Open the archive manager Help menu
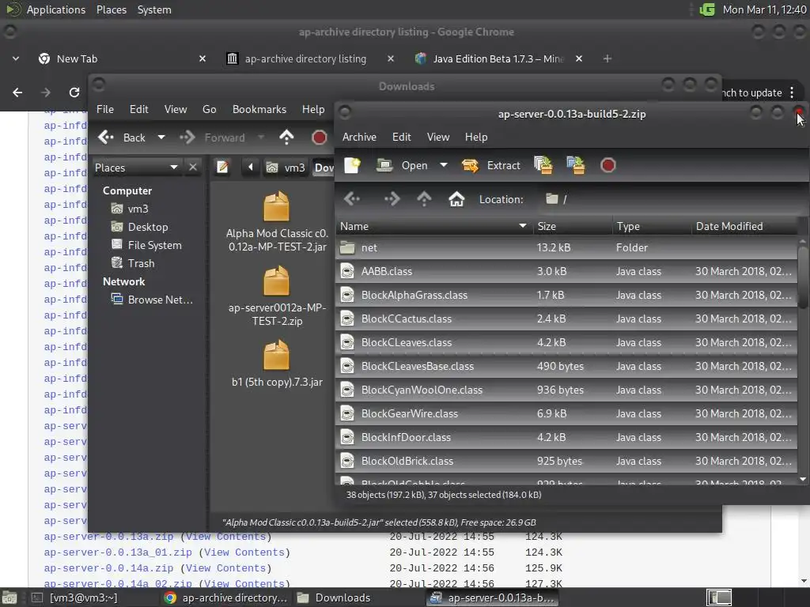Screen dimensions: 810x607 pyautogui.click(x=475, y=137)
